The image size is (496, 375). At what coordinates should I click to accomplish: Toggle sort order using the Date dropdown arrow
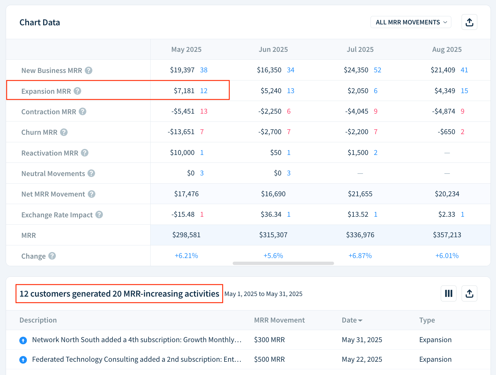click(x=361, y=320)
